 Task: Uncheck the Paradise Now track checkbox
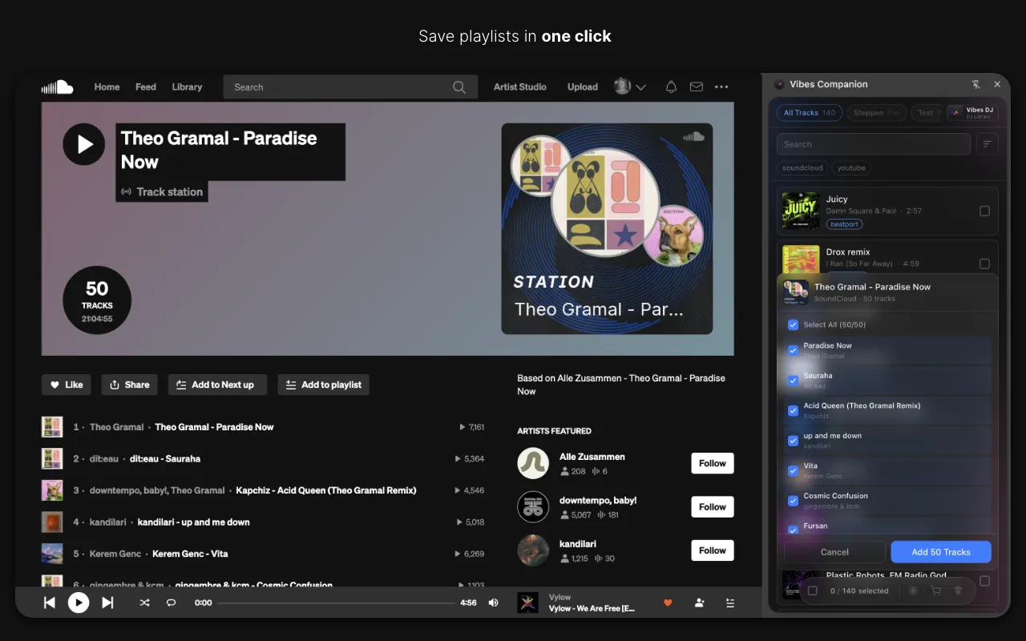tap(793, 350)
